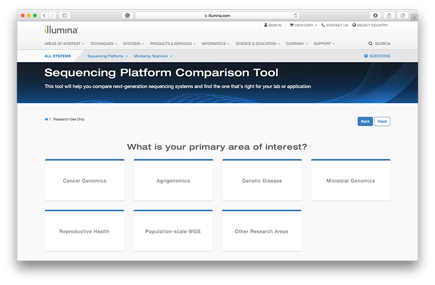Click Research Use Only breadcrumb
The height and width of the screenshot is (285, 435).
69,120
